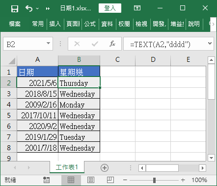Open the Name Box dropdown arrow
The image size is (217, 186).
click(x=48, y=44)
